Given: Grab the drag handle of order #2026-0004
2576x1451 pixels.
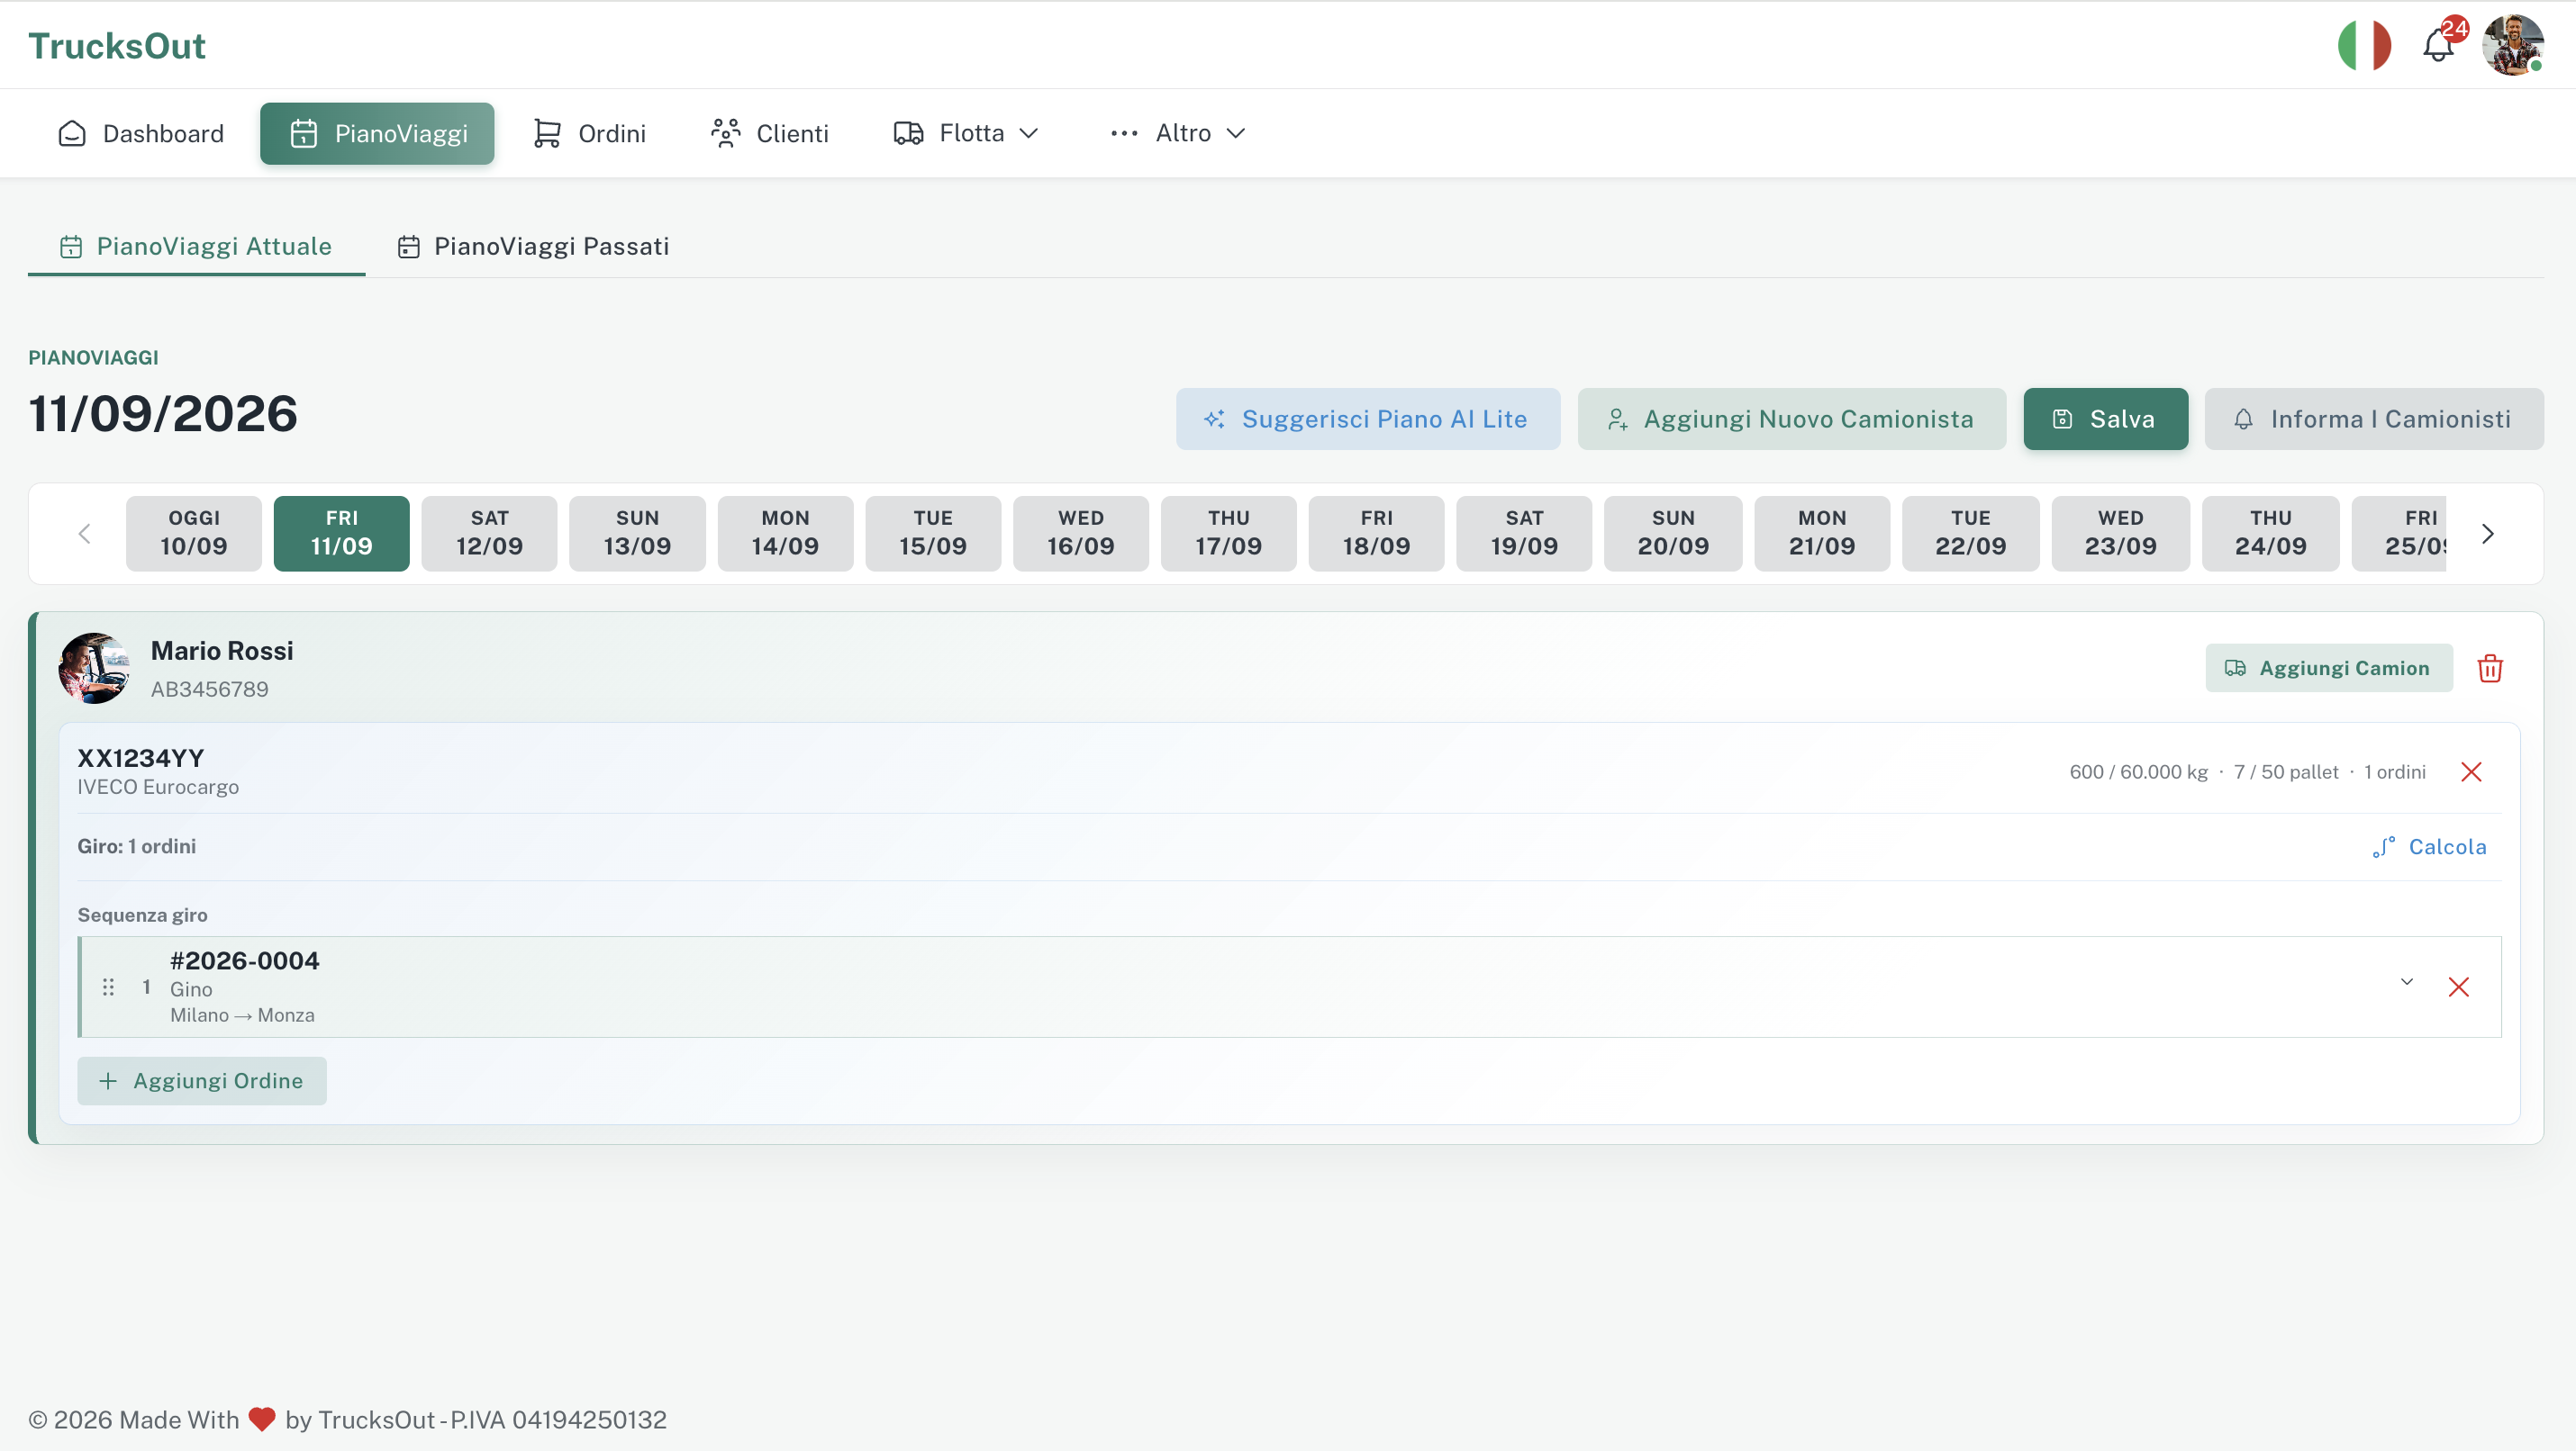Looking at the screenshot, I should pos(108,987).
